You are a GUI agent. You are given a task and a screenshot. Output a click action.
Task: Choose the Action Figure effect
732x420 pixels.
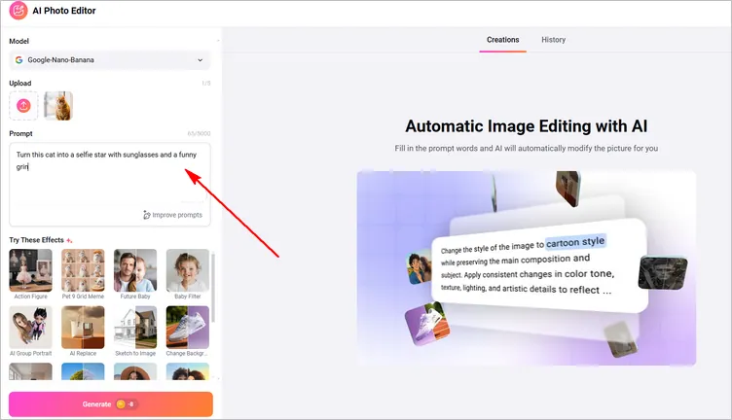[x=30, y=270]
